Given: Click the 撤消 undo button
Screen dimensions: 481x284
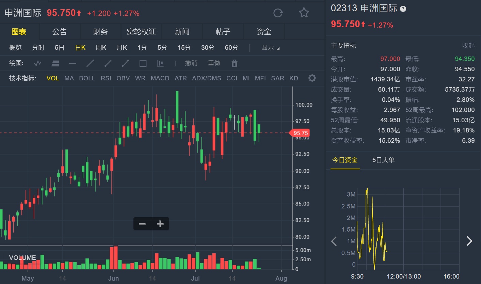Looking at the screenshot, I should 191,63.
